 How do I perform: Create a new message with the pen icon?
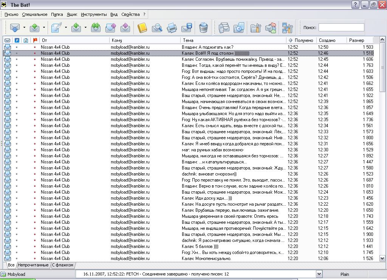pyautogui.click(x=56, y=28)
